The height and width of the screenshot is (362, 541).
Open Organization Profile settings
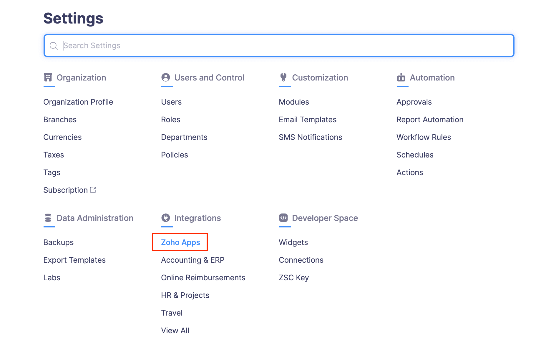pyautogui.click(x=78, y=102)
